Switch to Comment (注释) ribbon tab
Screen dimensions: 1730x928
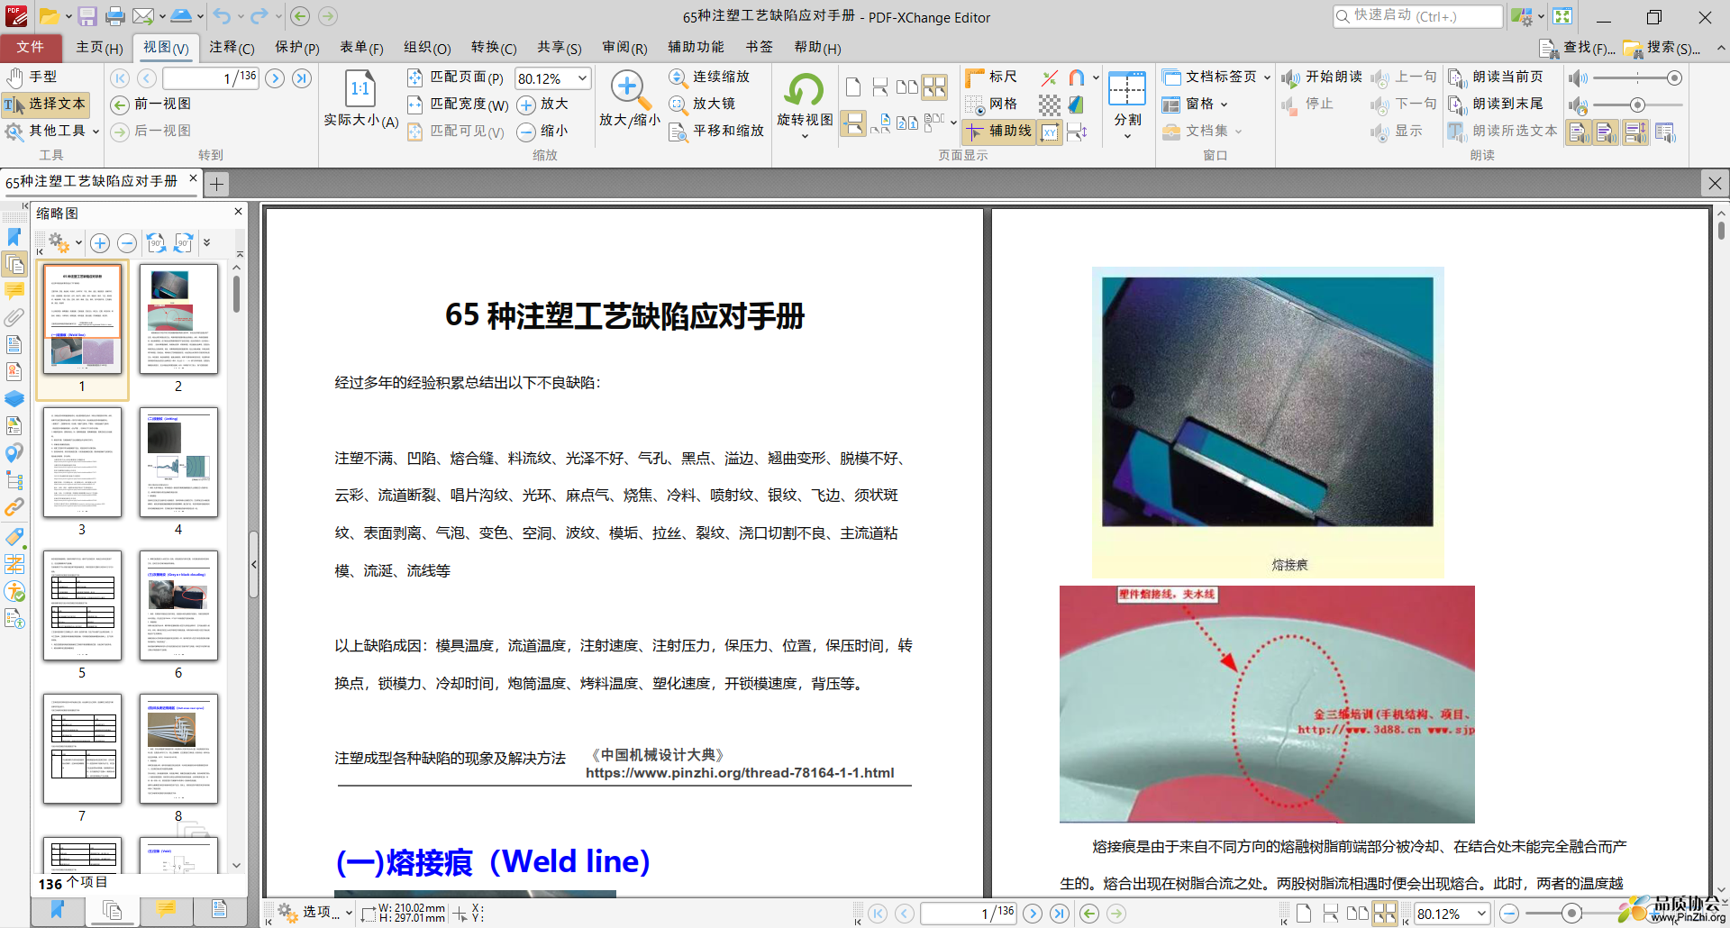[232, 48]
